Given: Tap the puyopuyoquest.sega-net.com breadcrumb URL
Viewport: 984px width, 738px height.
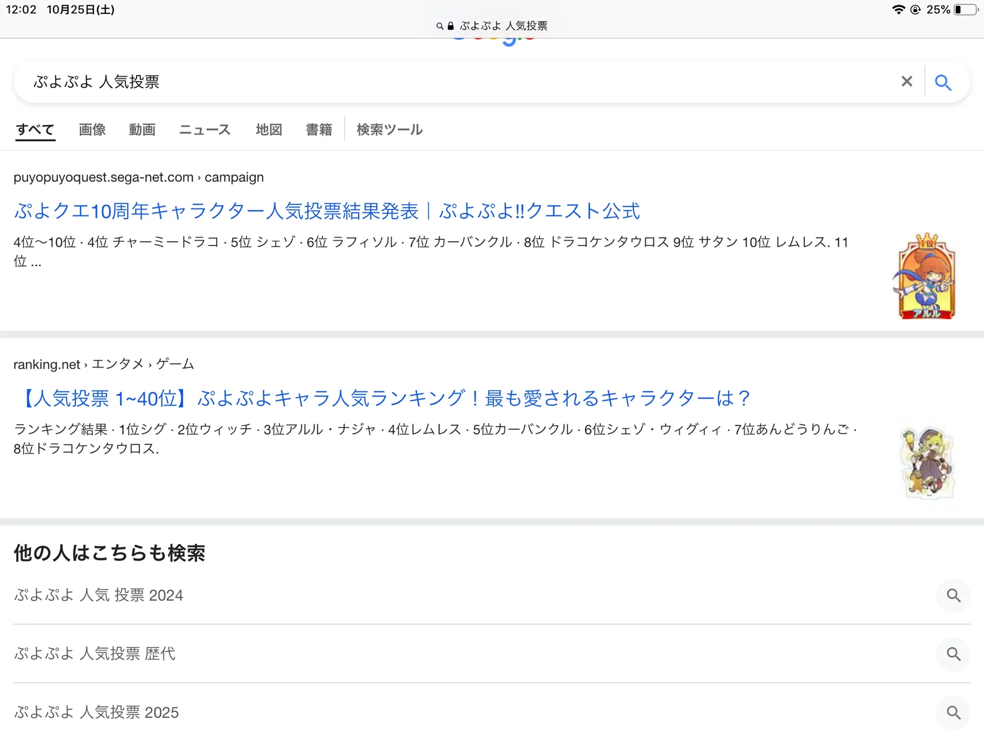Looking at the screenshot, I should point(139,177).
